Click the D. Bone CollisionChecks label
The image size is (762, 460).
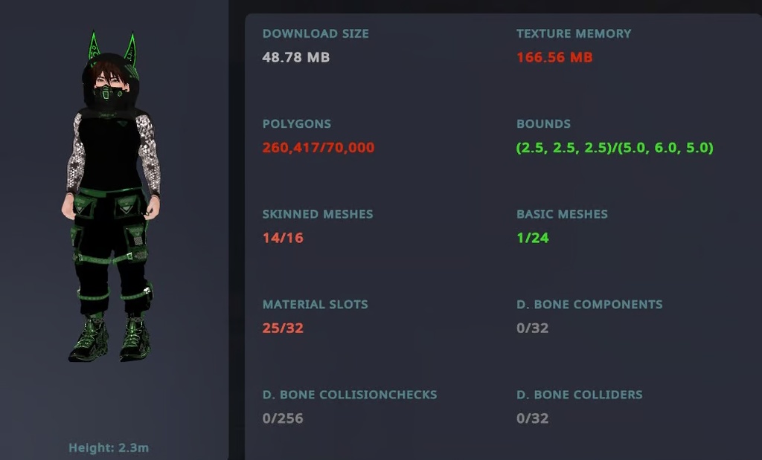pyautogui.click(x=350, y=395)
